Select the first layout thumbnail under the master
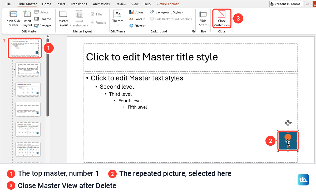Image resolution: width=316 pixels, height=196 pixels. pos(28,70)
